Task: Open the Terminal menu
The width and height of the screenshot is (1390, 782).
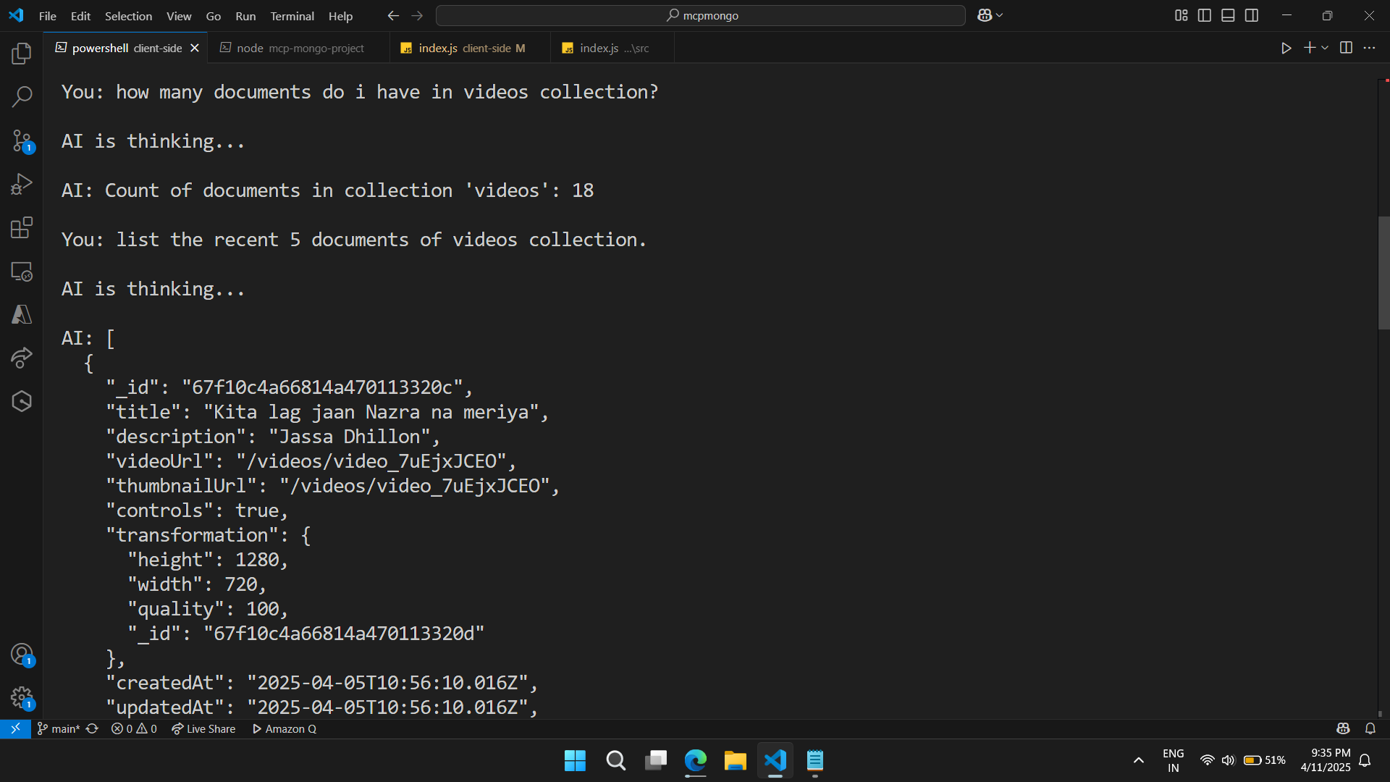Action: [x=292, y=16]
